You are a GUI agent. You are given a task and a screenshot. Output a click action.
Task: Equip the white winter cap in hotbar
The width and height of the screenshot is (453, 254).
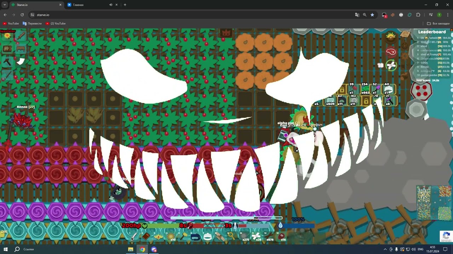[208, 237]
